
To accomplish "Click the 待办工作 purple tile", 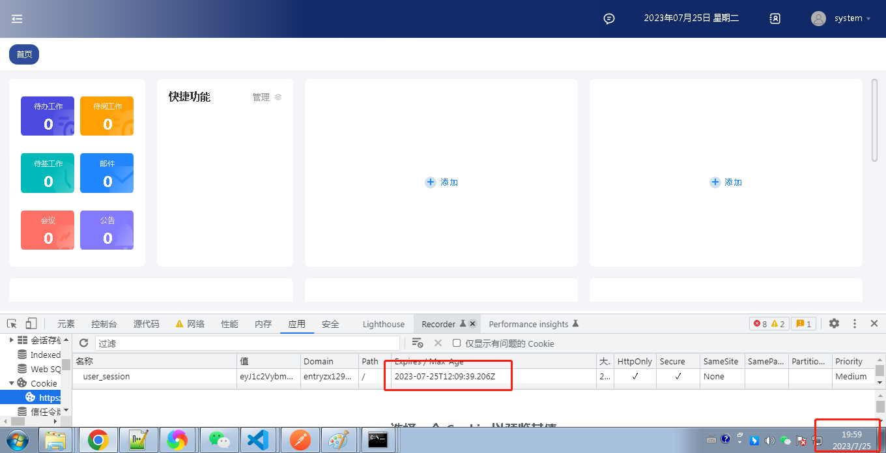I will (x=48, y=116).
